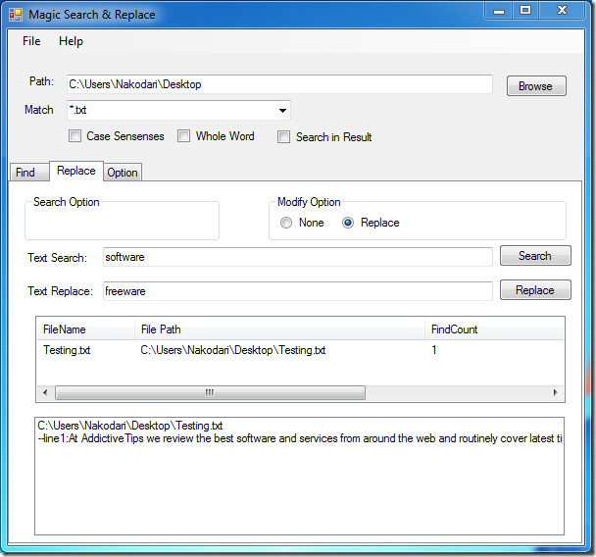
Task: Click the Text Replace input field
Action: [298, 291]
